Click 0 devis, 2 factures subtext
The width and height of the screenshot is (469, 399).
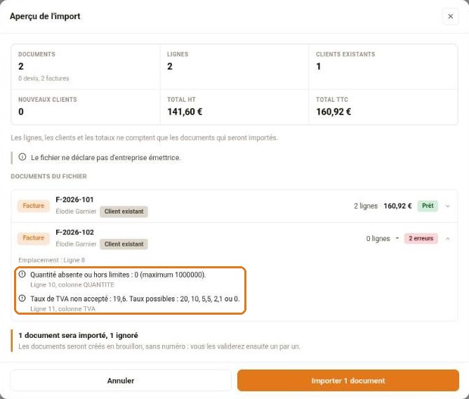pyautogui.click(x=44, y=79)
